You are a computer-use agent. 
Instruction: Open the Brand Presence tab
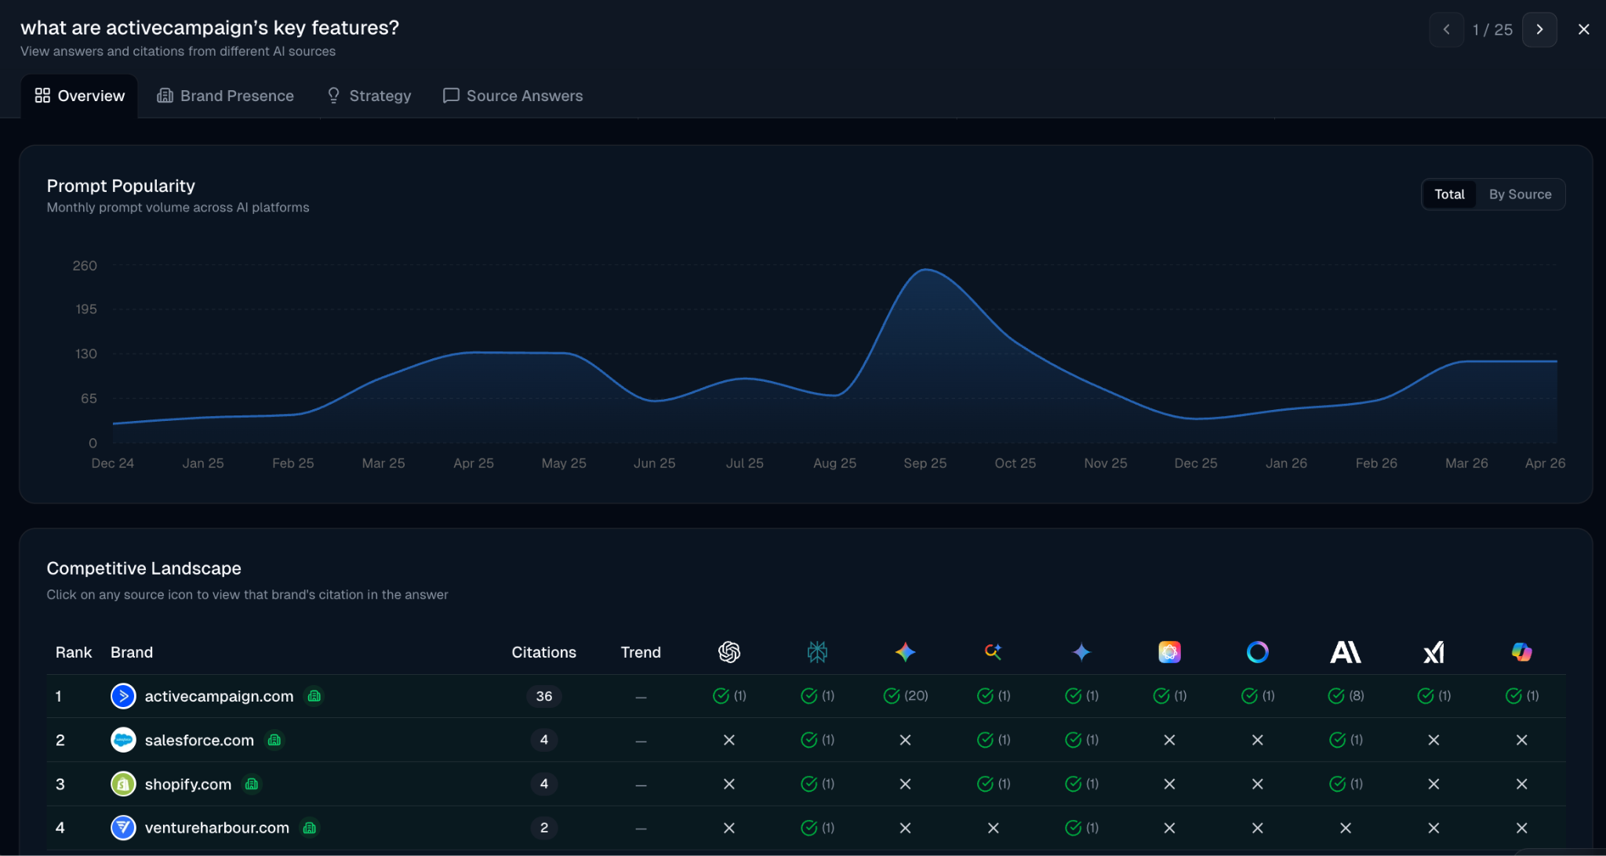tap(226, 96)
